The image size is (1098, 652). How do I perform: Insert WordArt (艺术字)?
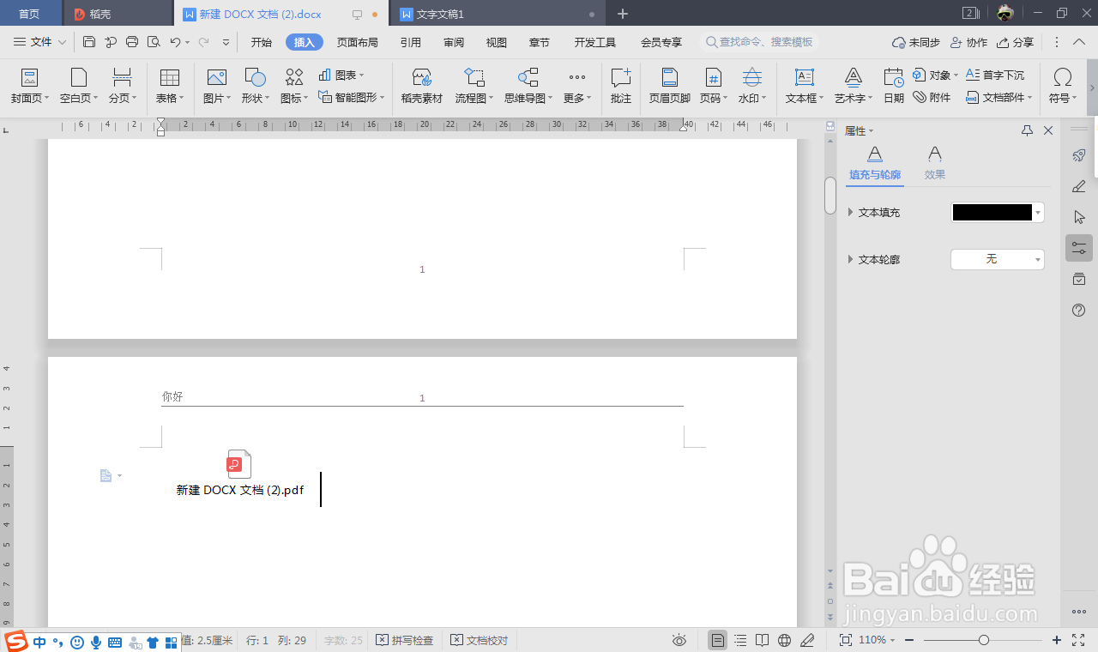point(854,87)
